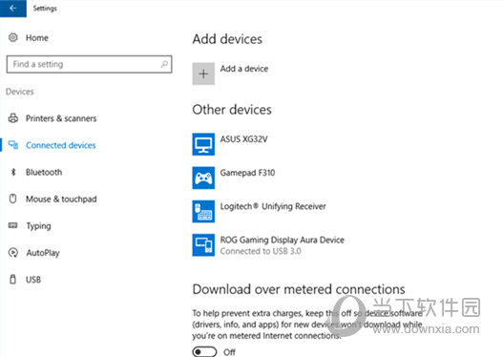Open Typing settings
Image resolution: width=503 pixels, height=357 pixels.
coord(38,226)
